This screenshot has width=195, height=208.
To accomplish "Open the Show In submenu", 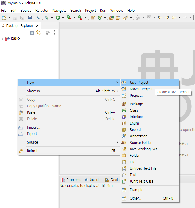I will 69,91.
